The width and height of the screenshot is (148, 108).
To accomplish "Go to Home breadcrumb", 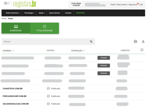I will pyautogui.click(x=4, y=18).
